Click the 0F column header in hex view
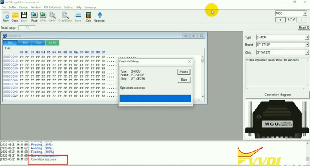Viewport: 310px width, 166px height. 103,52
